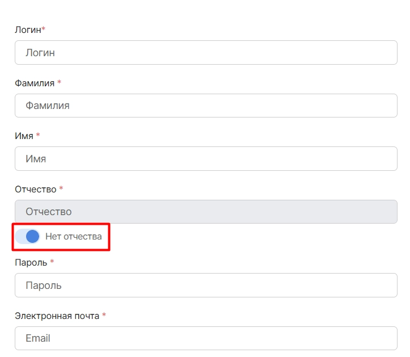Toggle the Нет отчества switch

click(x=27, y=236)
